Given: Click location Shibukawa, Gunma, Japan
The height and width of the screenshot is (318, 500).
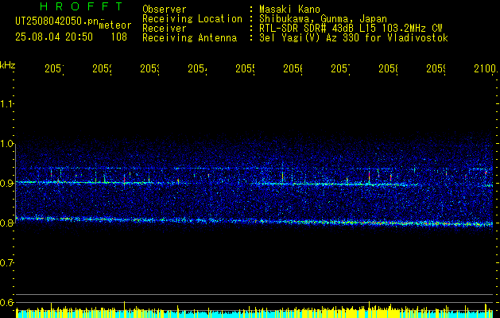Looking at the screenshot, I should (x=323, y=19).
